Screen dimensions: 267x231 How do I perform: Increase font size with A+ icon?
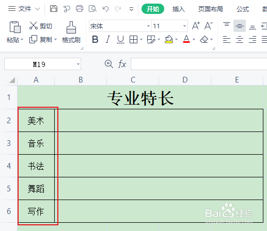[x=196, y=26]
